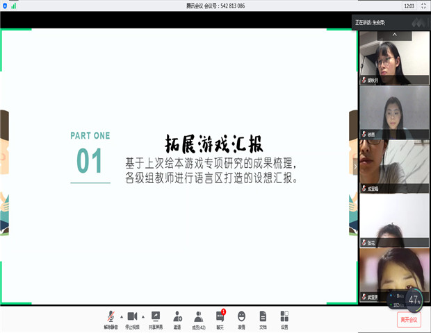Start screen sharing (共享屏幕)

coord(156,320)
